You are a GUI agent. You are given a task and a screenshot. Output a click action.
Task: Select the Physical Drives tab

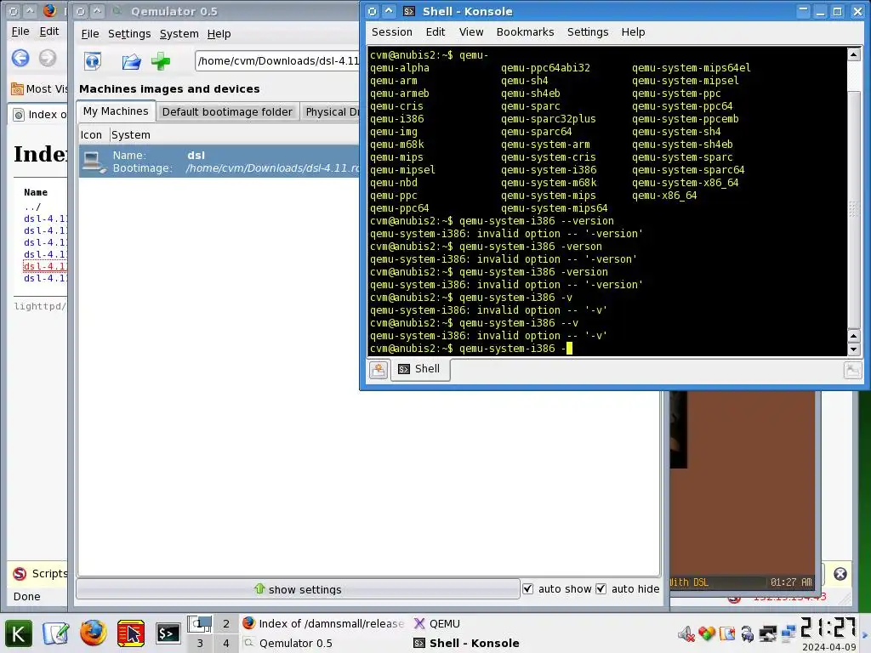click(x=331, y=111)
